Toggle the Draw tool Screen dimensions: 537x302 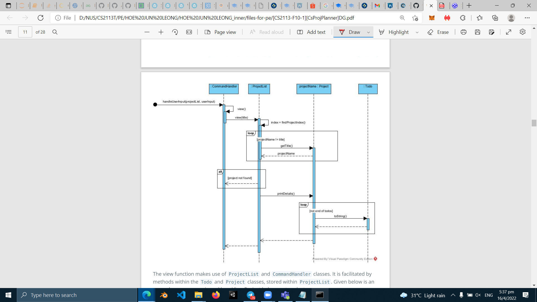tap(350, 32)
